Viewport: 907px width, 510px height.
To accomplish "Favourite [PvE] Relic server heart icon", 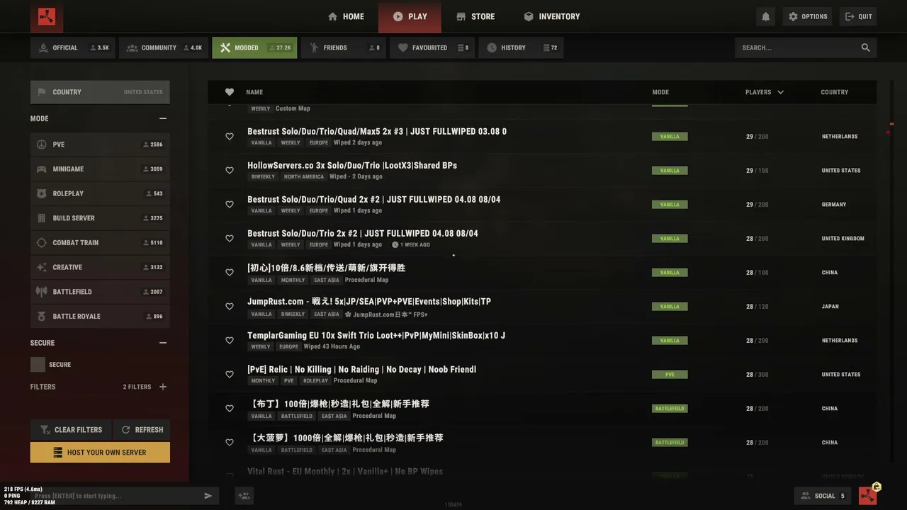I will pos(230,375).
